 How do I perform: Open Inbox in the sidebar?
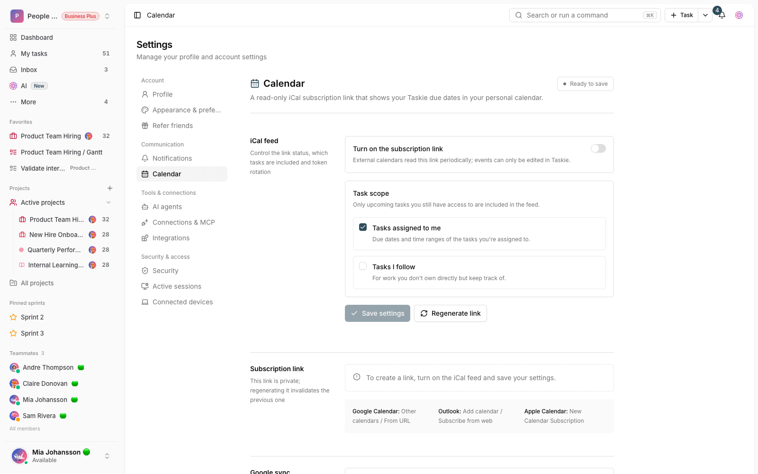click(61, 70)
